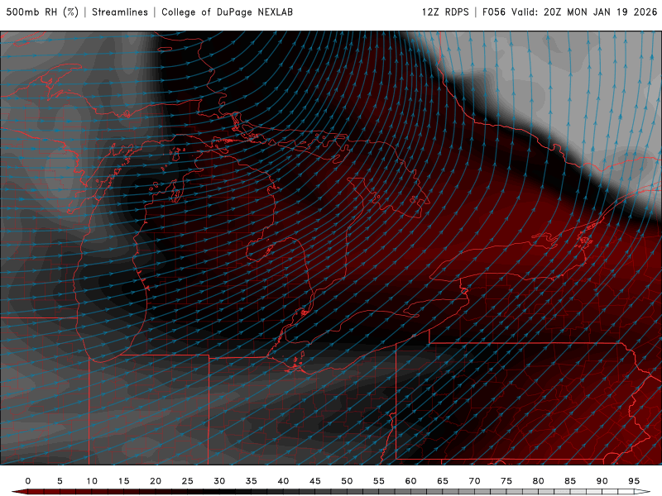Click "20Z MON JAN 19 2026" valid time
This screenshot has height=496, width=662.
(x=601, y=12)
